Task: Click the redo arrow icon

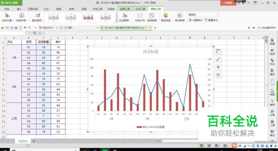Action: (30, 28)
